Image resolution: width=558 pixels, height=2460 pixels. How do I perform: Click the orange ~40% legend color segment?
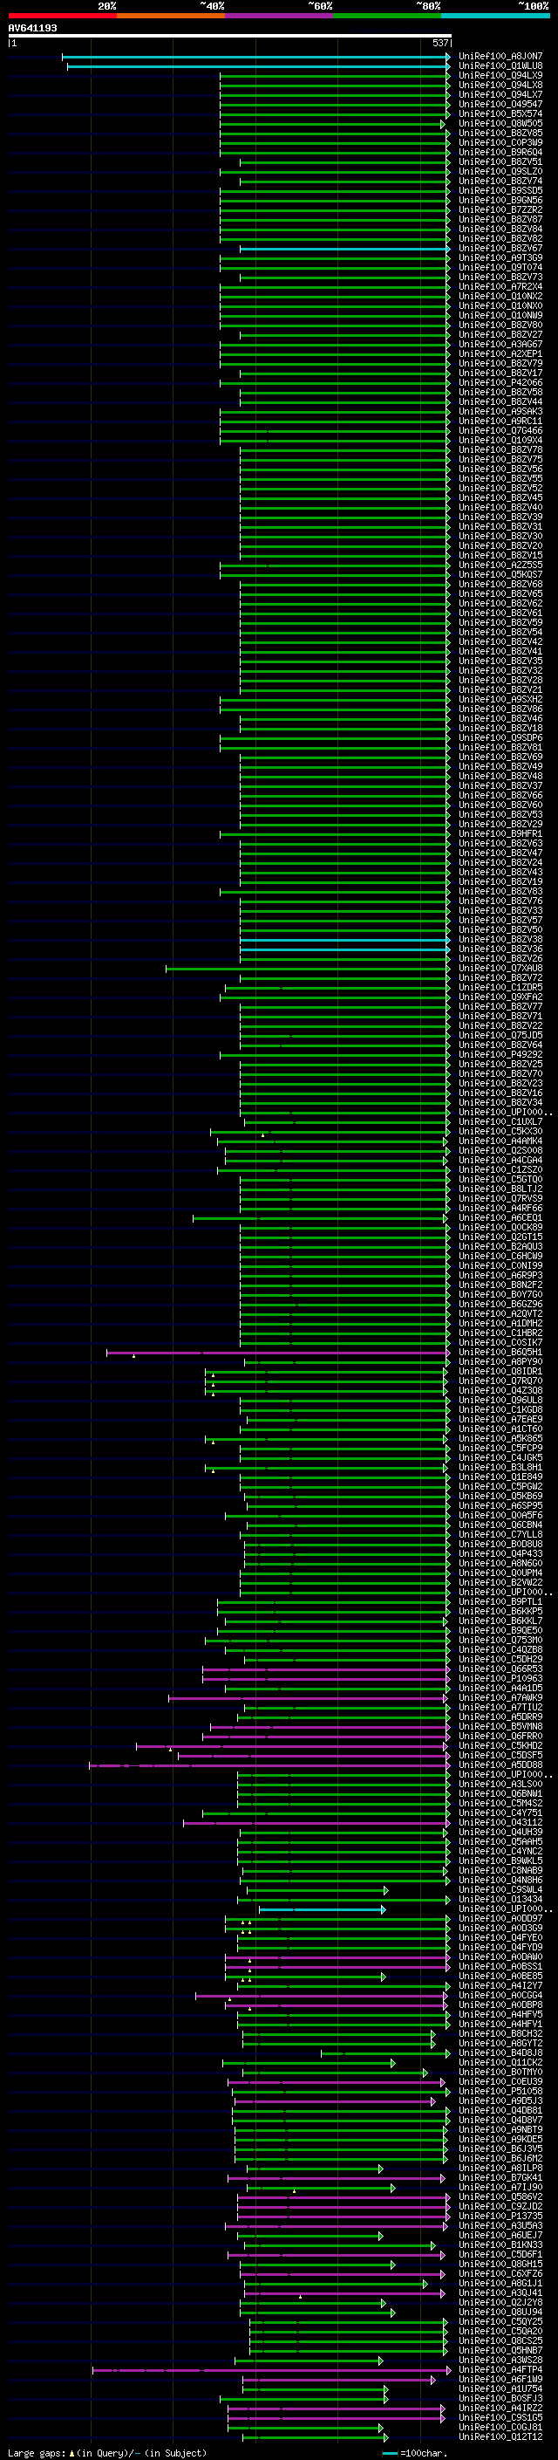point(171,16)
